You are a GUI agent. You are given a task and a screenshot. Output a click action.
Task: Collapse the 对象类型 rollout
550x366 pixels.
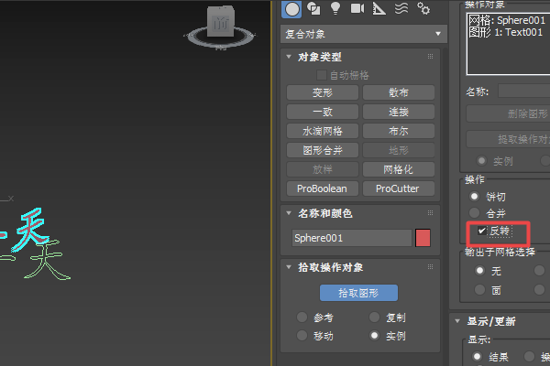pos(289,57)
